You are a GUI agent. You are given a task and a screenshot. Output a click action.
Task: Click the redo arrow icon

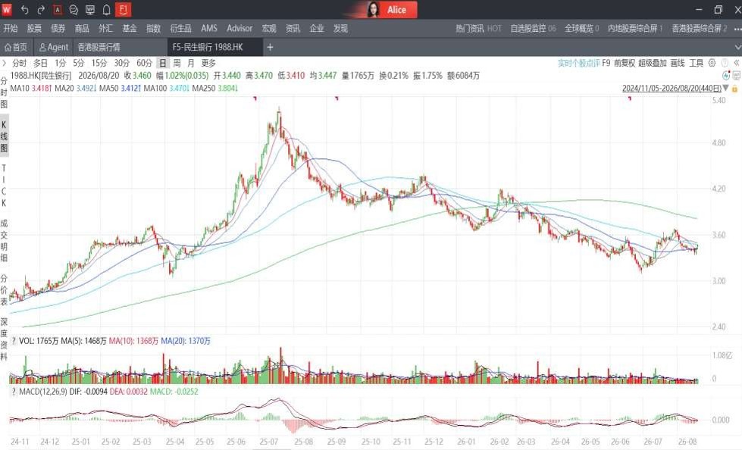tap(41, 9)
